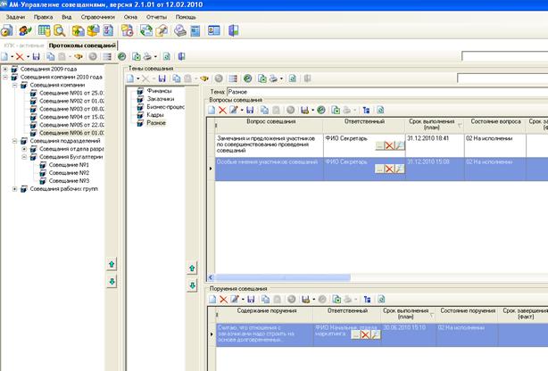Switch to the Протоколы совещаний tab
Viewport: 548px width, 371px height.
coord(81,45)
